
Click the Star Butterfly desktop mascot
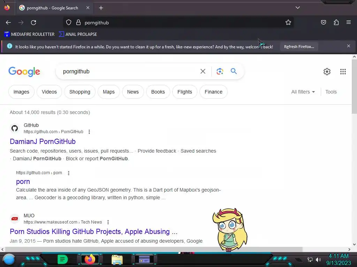[x=230, y=229]
